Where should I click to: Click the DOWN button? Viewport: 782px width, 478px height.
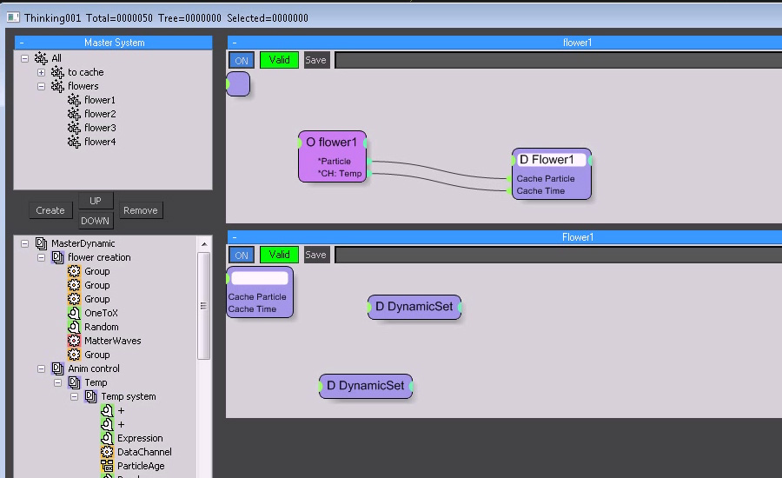[96, 221]
